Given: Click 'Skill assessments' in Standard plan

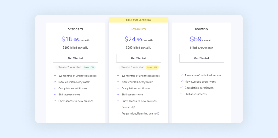Looking at the screenshot, I should click(69, 95).
